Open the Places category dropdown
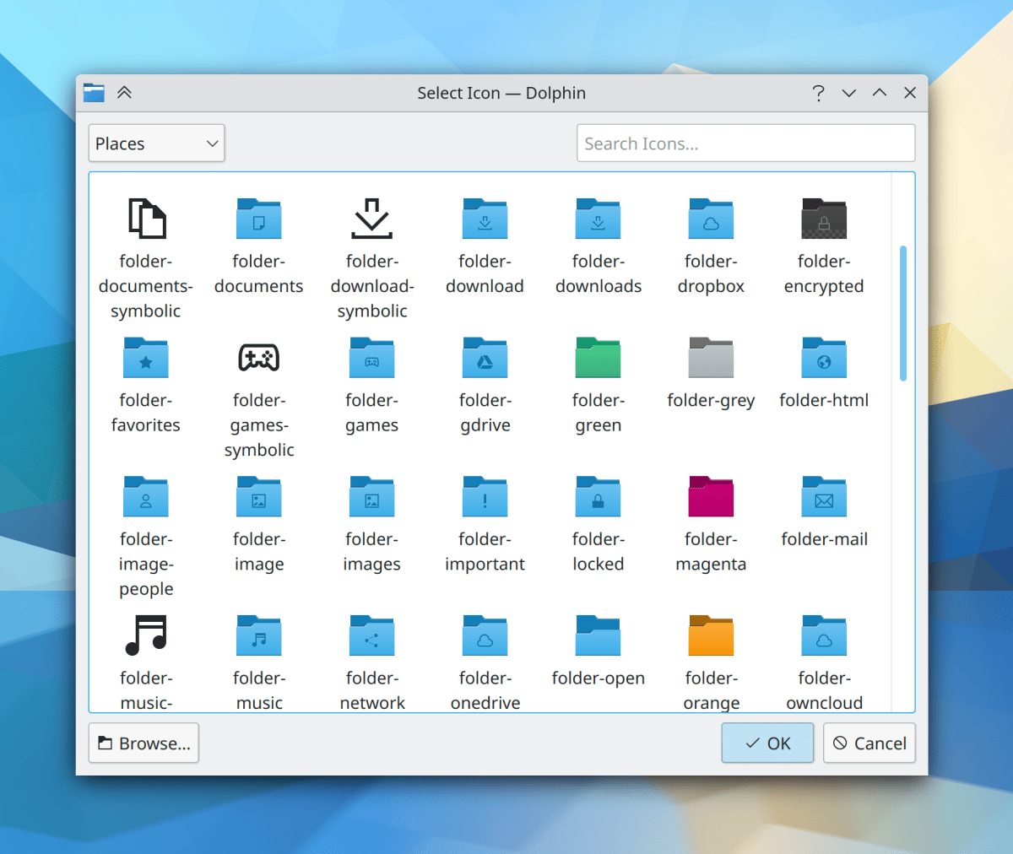This screenshot has width=1013, height=854. pyautogui.click(x=156, y=143)
